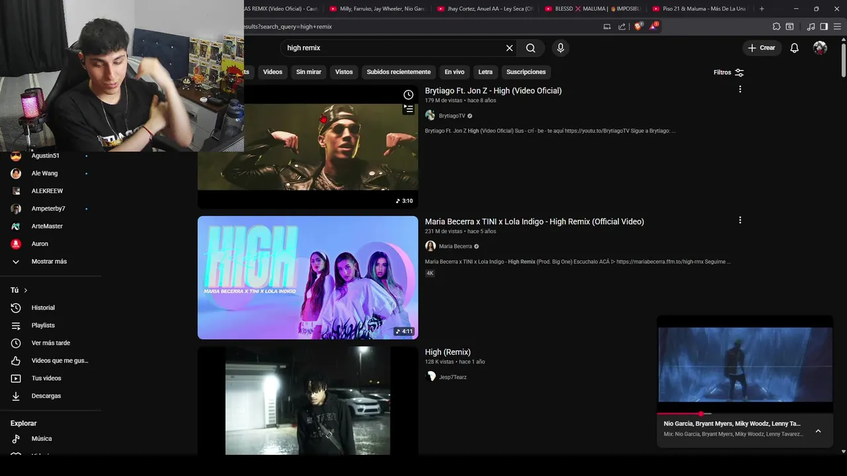
Task: Open the HIGH remix pink thumbnail
Action: click(x=308, y=278)
